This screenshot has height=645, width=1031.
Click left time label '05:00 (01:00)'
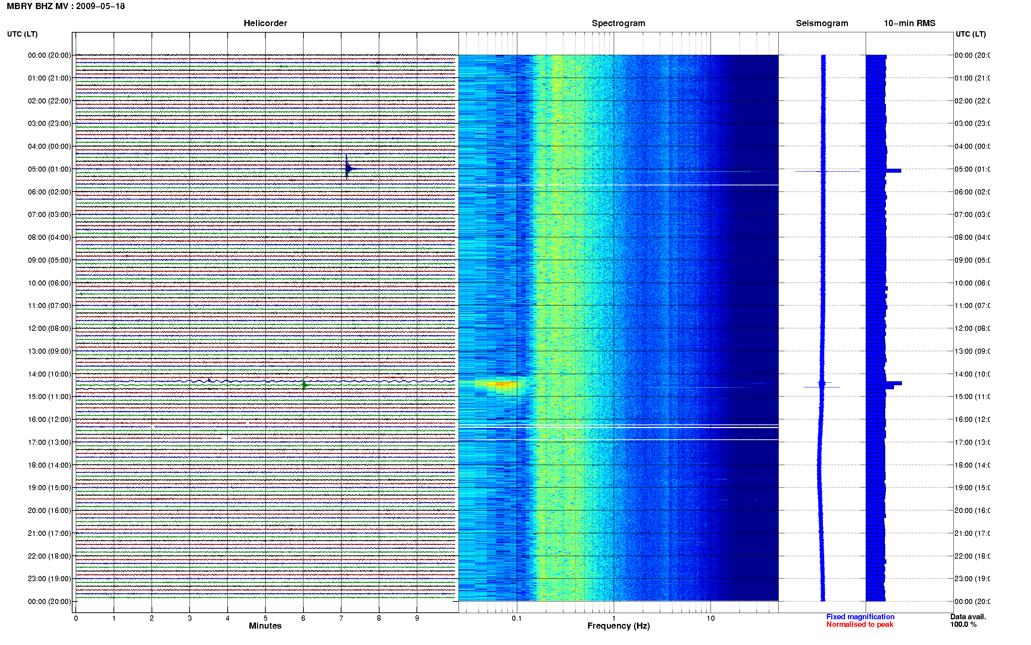(x=49, y=169)
